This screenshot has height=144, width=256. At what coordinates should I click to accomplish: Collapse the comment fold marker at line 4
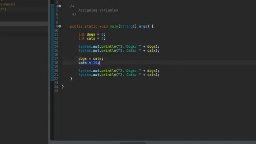tap(60, 6)
